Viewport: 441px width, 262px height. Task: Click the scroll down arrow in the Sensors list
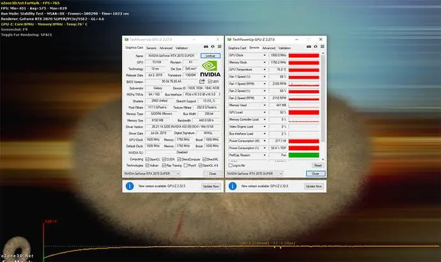coord(323,159)
